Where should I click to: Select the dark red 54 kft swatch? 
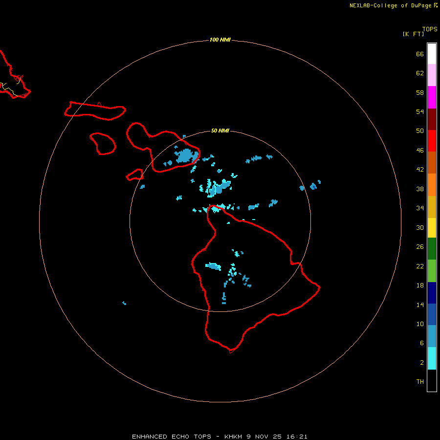(x=432, y=119)
